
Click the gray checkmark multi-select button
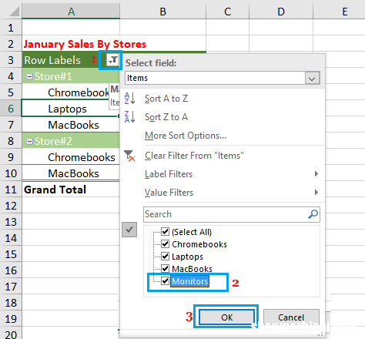[x=129, y=230]
